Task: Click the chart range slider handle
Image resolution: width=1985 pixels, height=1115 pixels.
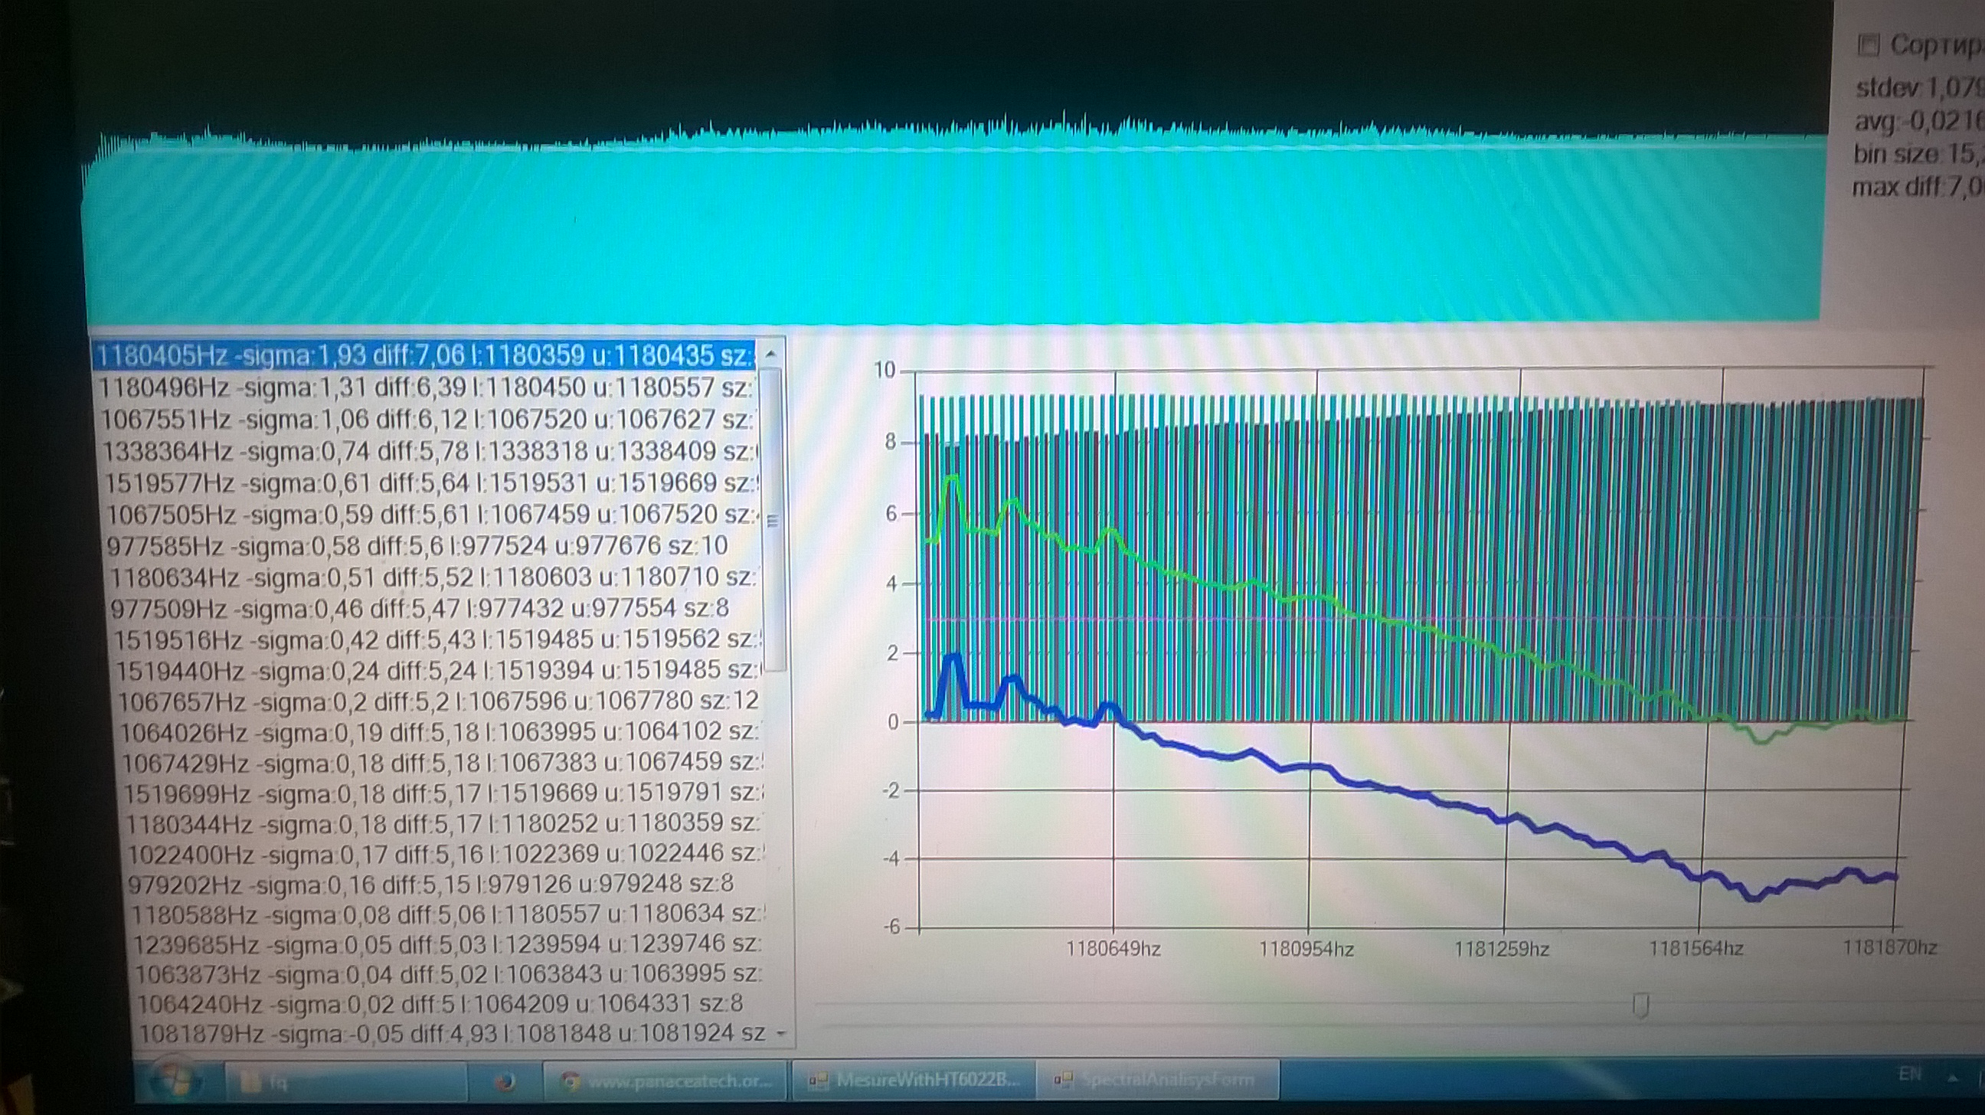Action: coord(1640,1005)
